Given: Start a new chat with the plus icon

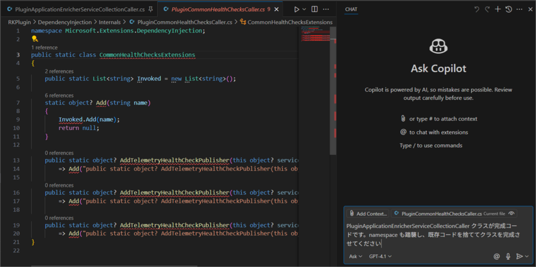Looking at the screenshot, I should 497,9.
